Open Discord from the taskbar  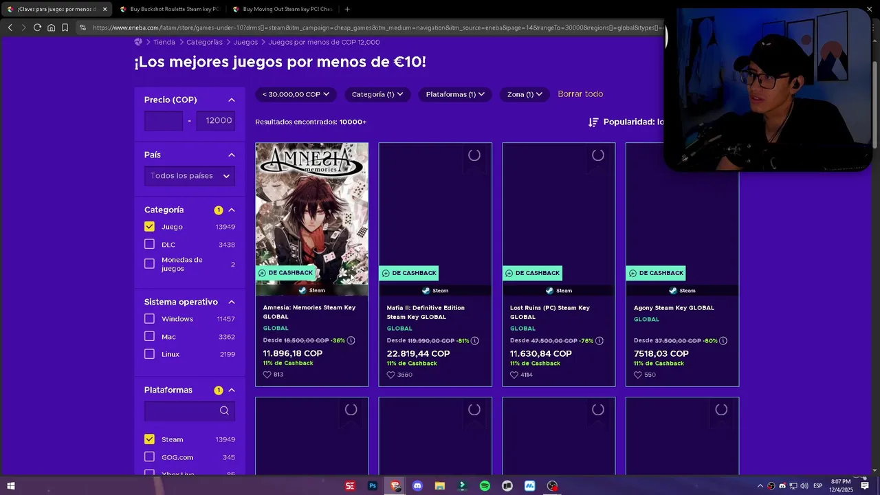(x=417, y=486)
